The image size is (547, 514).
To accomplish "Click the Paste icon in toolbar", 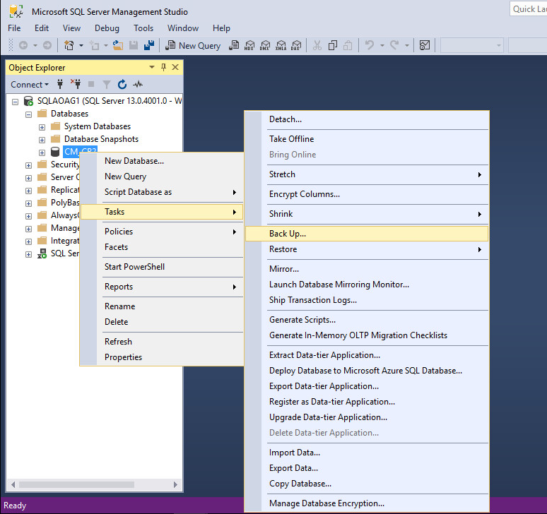I will [x=348, y=45].
